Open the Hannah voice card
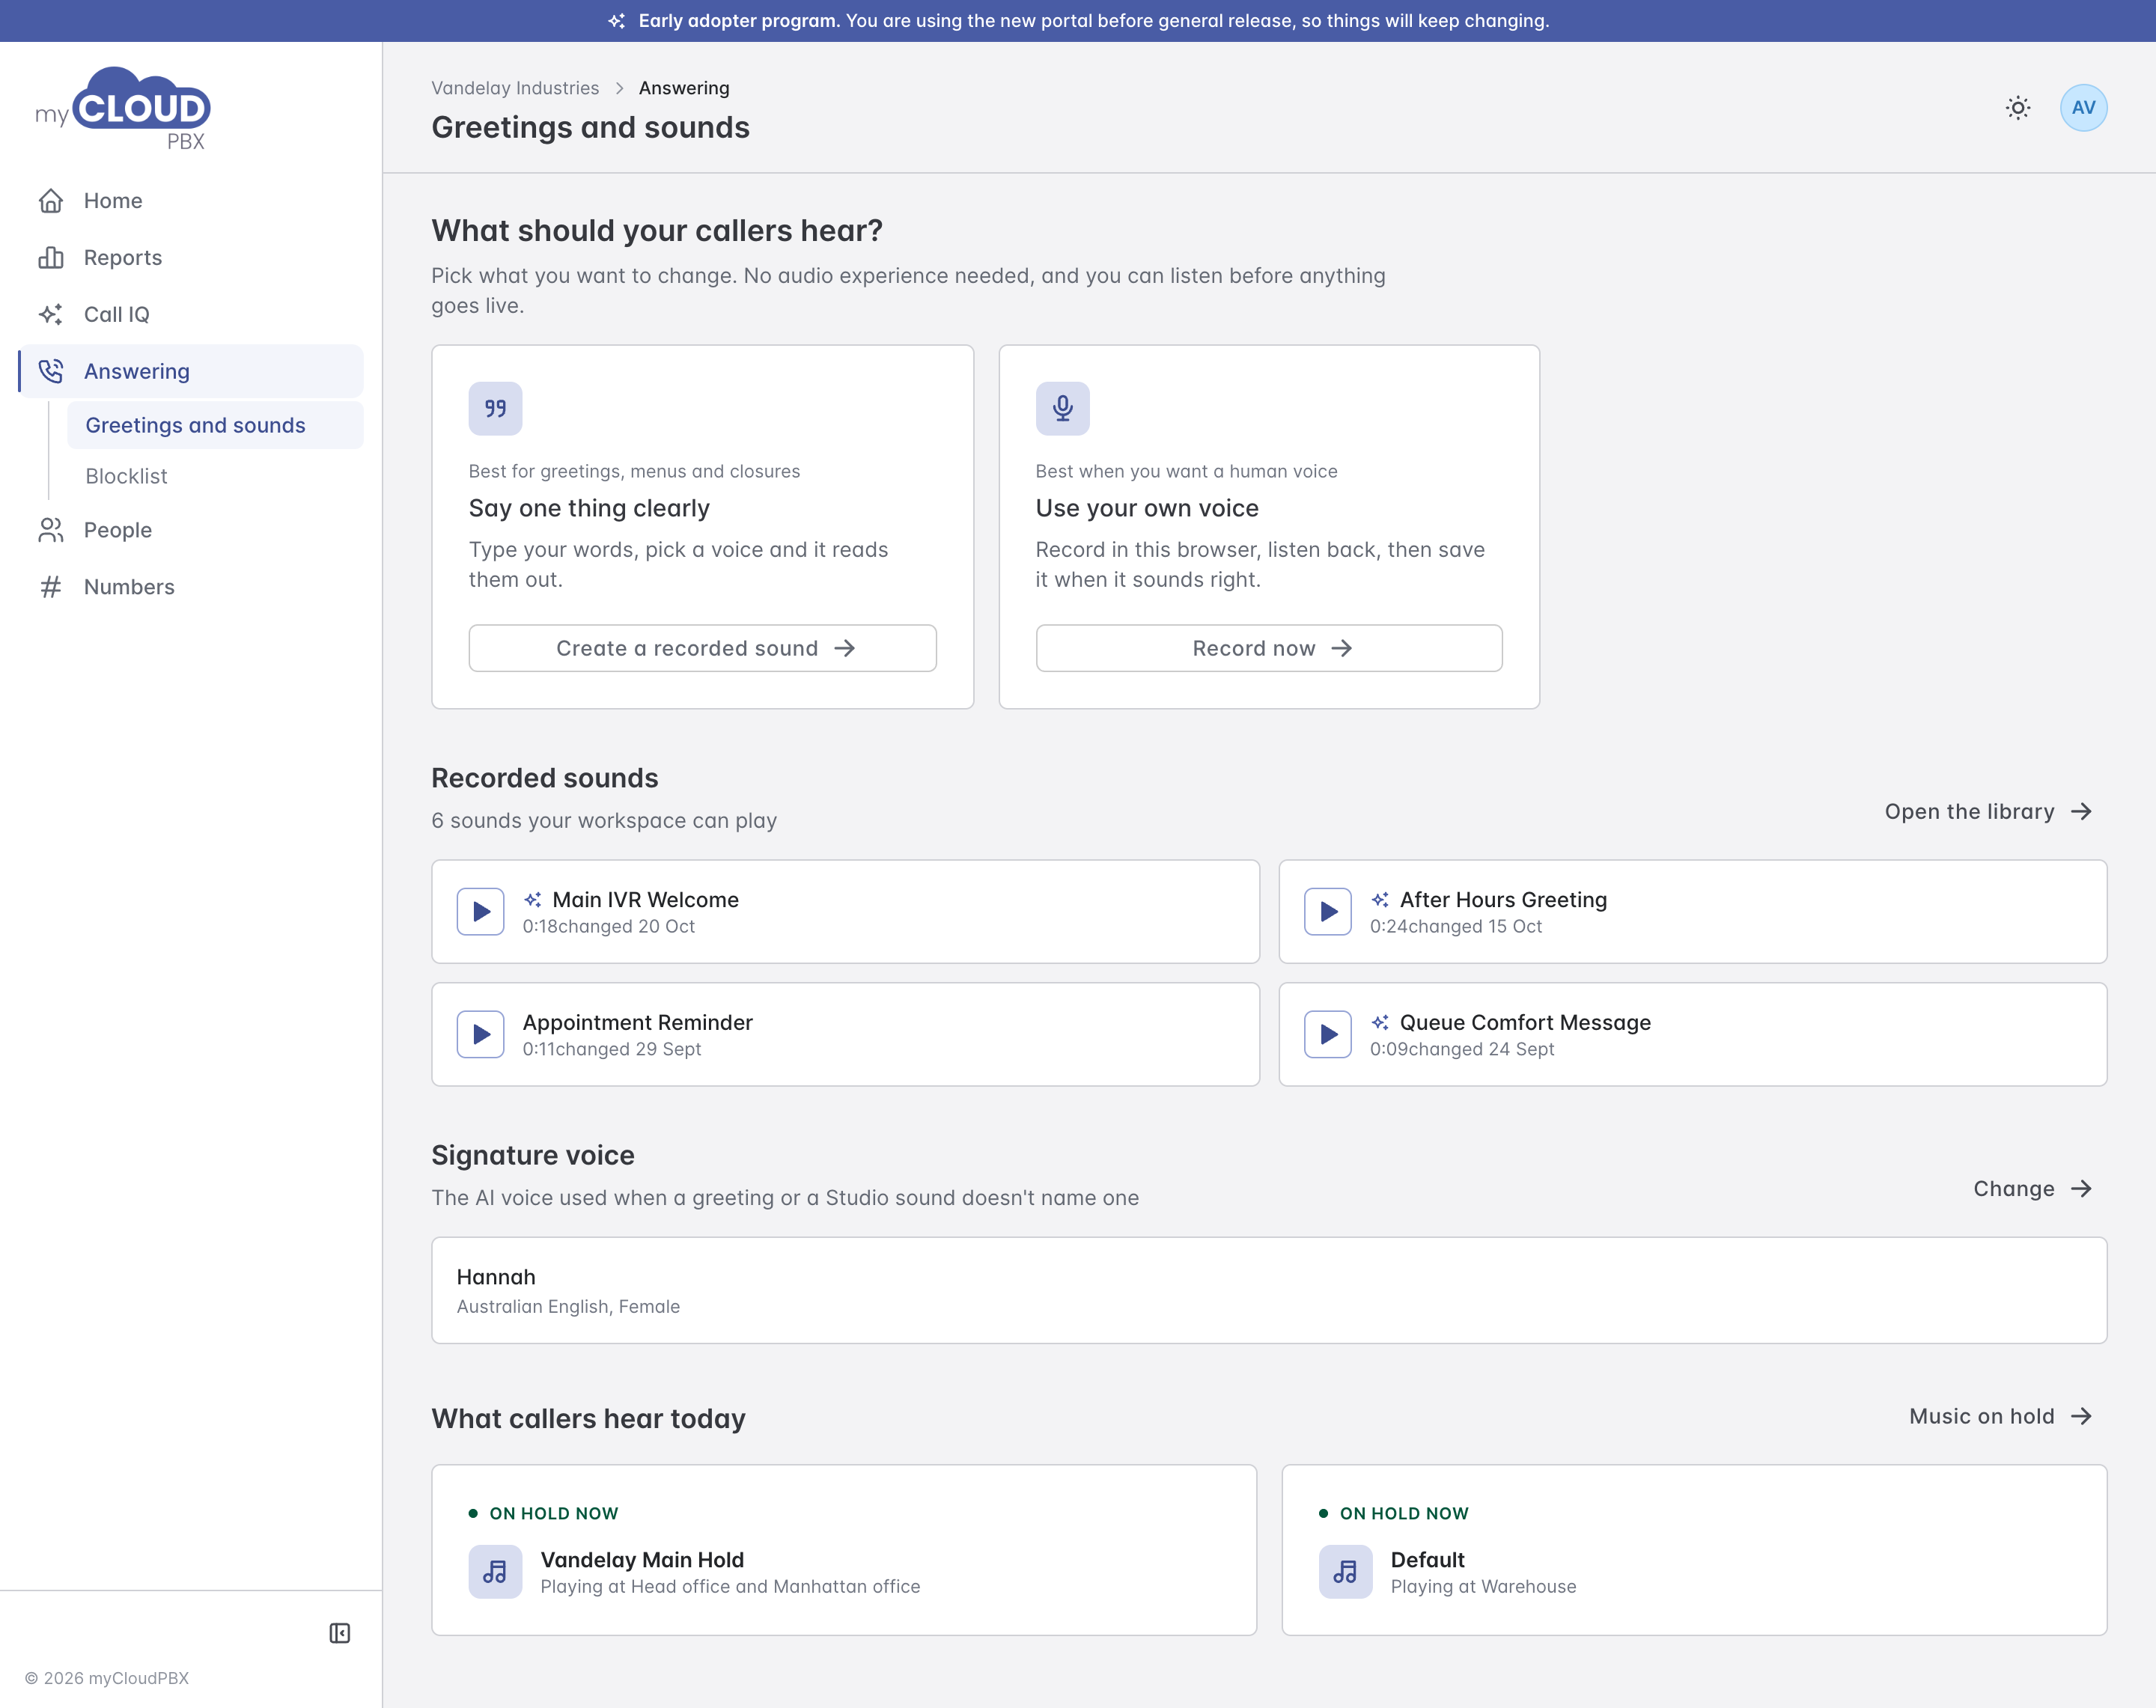 point(1269,1290)
